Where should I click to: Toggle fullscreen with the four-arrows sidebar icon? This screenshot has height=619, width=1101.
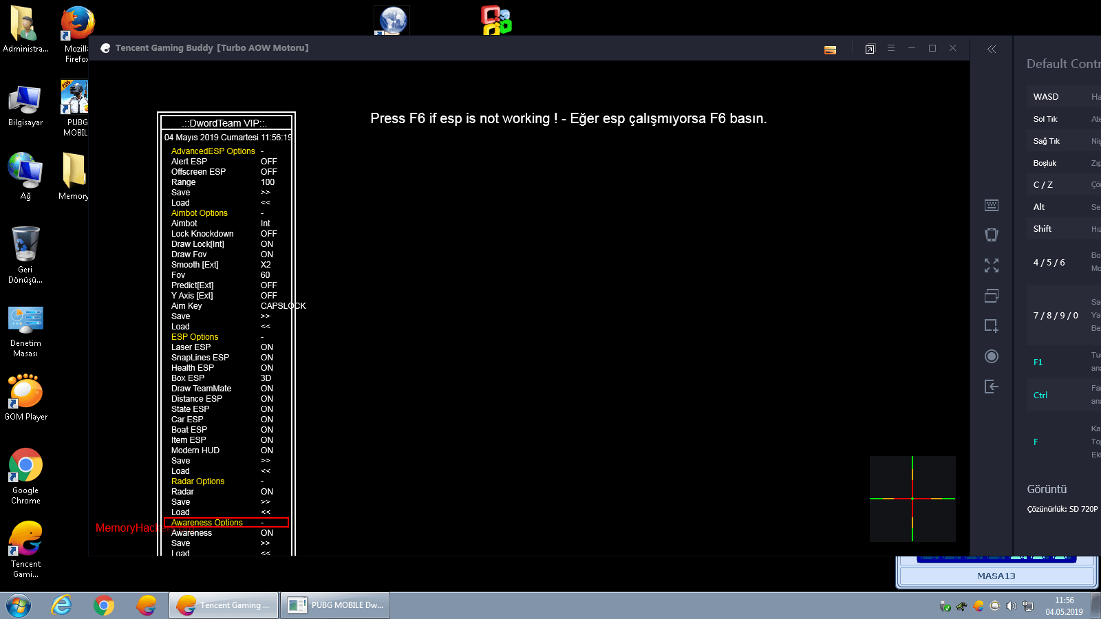coord(992,265)
